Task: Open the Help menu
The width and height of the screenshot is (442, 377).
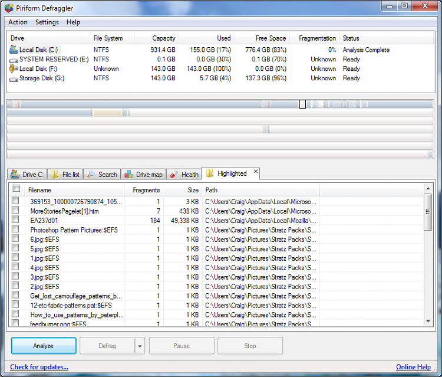Action: coord(73,22)
